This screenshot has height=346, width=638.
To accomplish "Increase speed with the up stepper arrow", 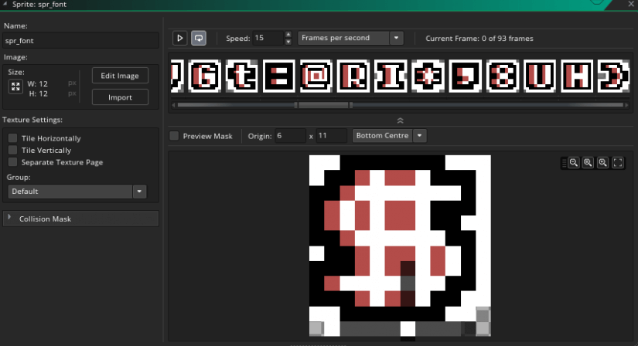I will point(288,35).
